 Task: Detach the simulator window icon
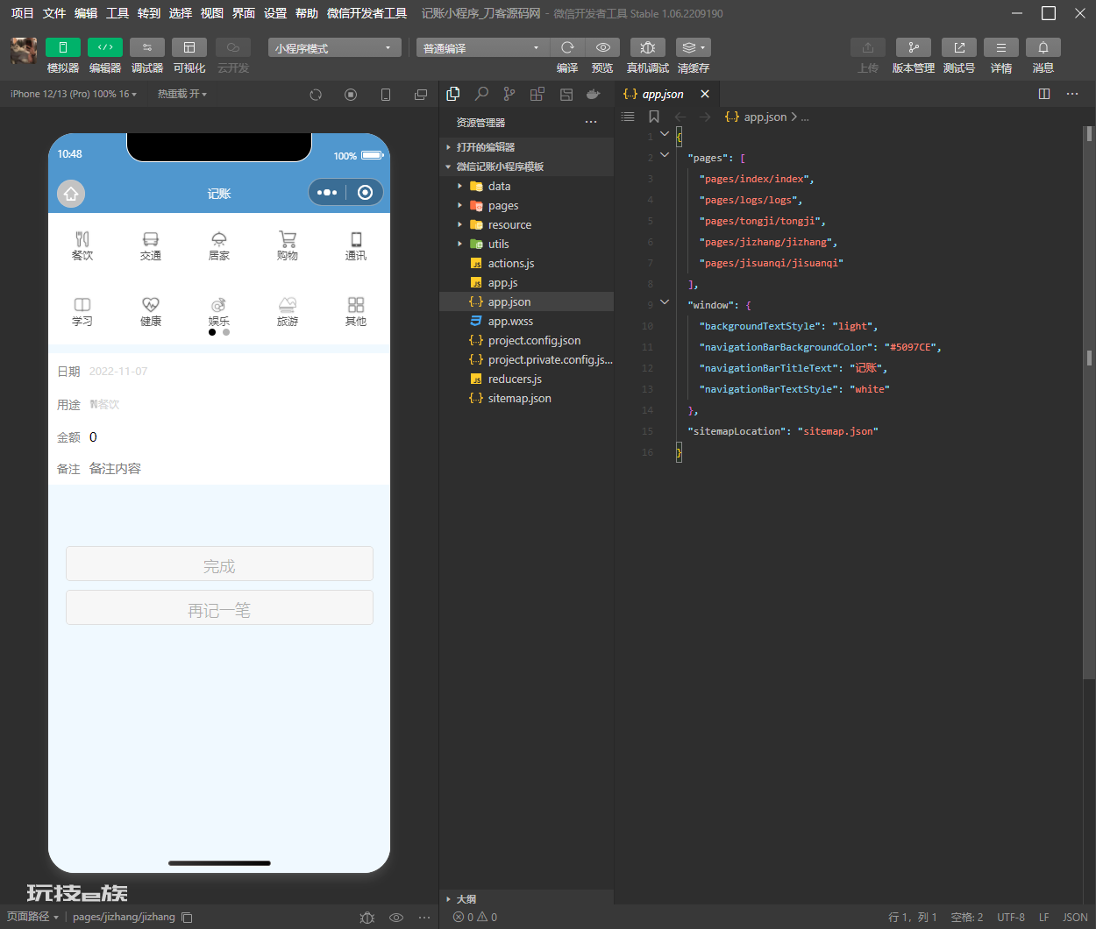click(x=421, y=95)
